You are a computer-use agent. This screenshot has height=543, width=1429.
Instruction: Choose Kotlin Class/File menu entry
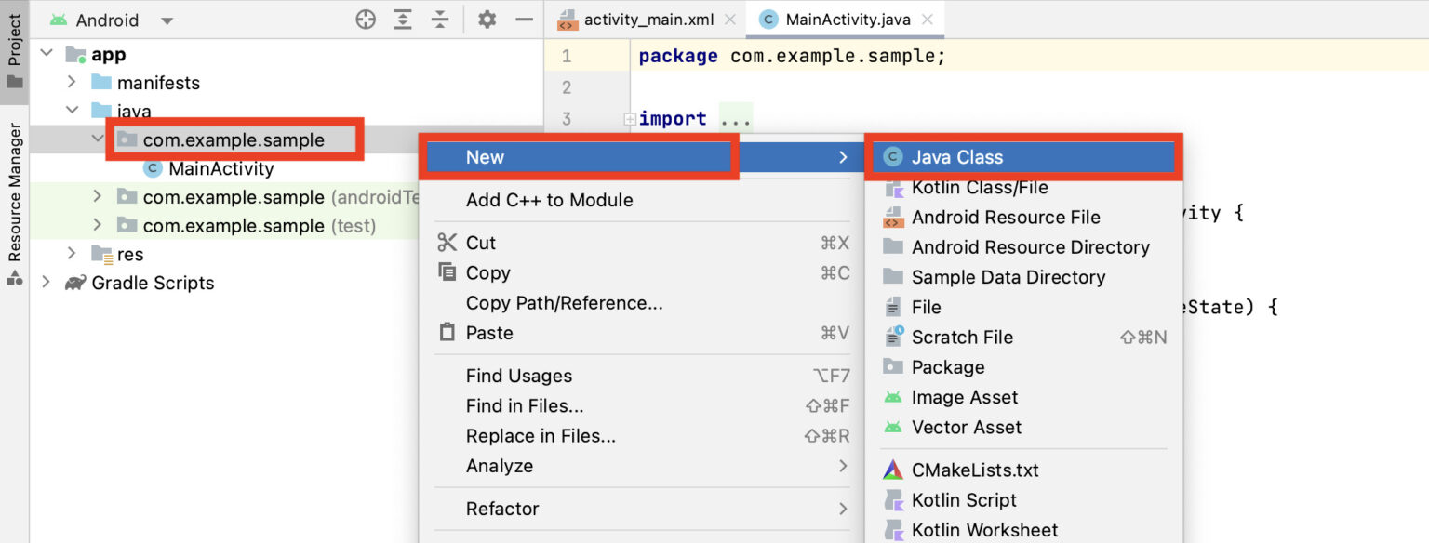[x=979, y=187]
